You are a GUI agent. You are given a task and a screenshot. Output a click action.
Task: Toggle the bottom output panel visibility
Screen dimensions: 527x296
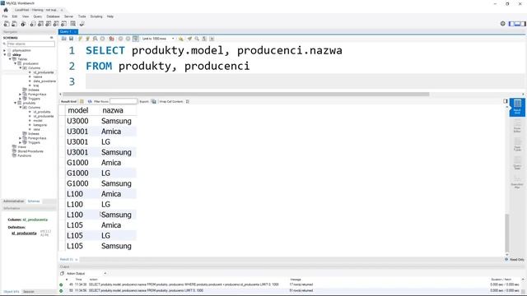(517, 24)
